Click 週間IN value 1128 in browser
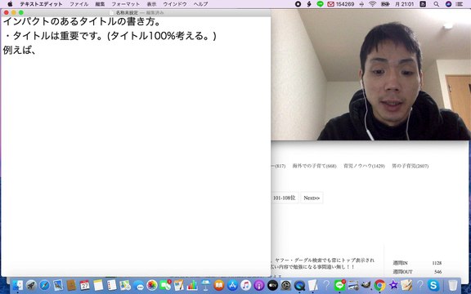Screen dimensions: 471x294 tap(437, 263)
